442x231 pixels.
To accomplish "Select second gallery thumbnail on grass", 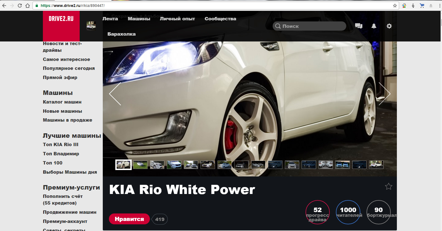I will [140, 165].
